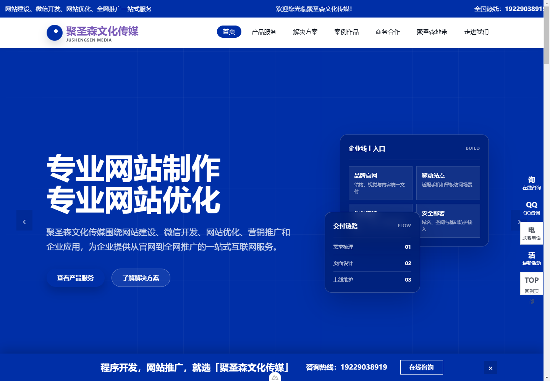
Task: Click 在线咨询 button in bottom bar
Action: click(x=422, y=367)
